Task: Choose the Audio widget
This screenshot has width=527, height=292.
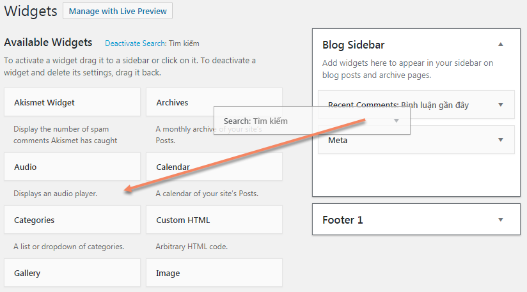Action: click(72, 167)
